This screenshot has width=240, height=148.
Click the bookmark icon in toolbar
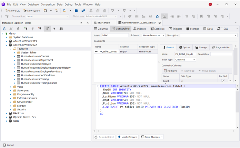pos(201,16)
